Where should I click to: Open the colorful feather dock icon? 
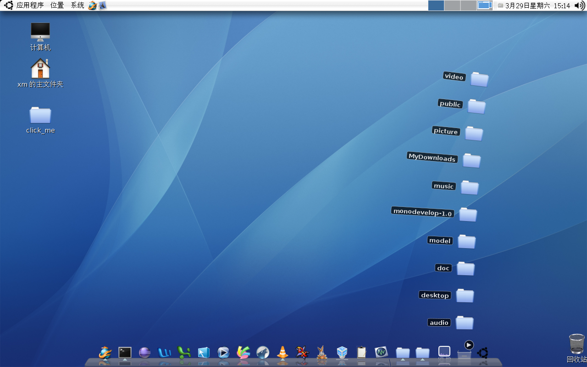click(243, 352)
